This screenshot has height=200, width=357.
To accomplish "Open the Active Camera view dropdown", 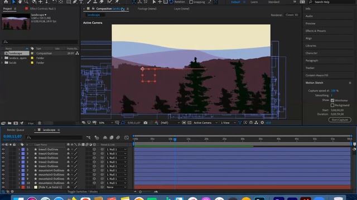I will [x=205, y=123].
